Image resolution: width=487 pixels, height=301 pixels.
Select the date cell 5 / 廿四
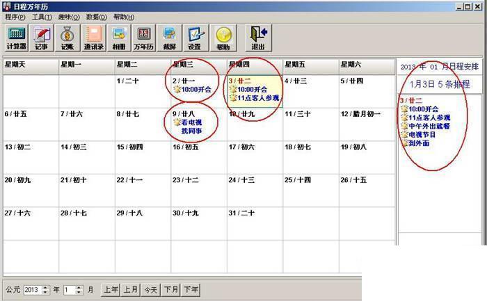coord(367,91)
